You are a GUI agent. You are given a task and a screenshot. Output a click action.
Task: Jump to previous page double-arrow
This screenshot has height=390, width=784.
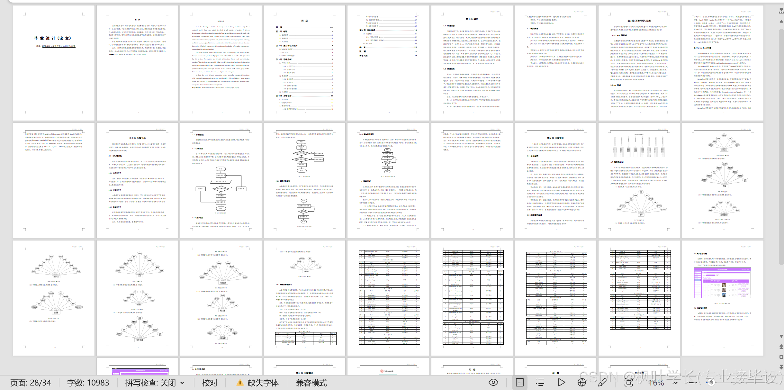click(x=781, y=347)
